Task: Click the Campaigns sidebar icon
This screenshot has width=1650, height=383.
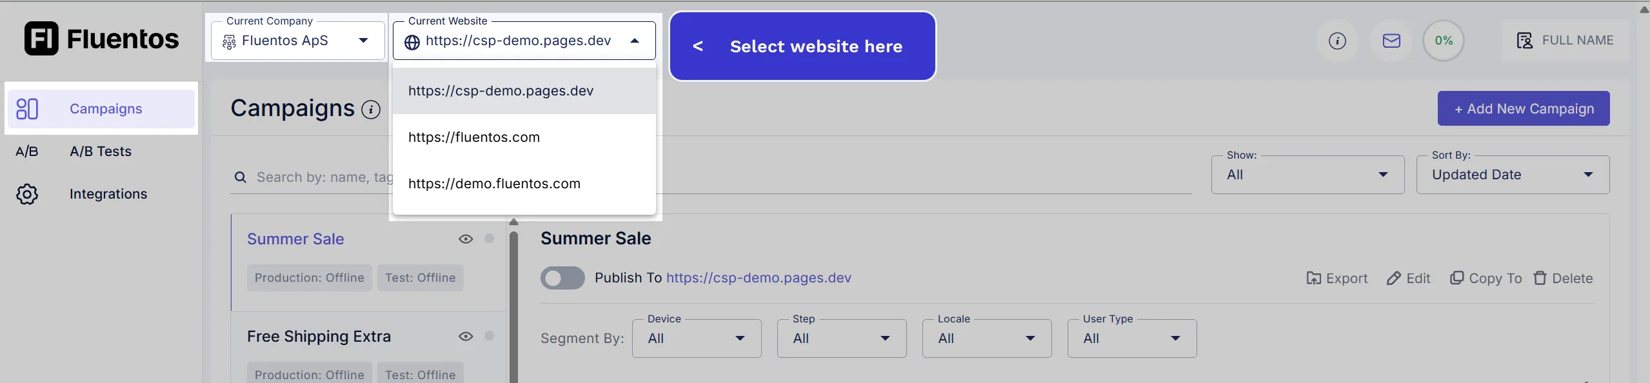Action: [x=27, y=109]
